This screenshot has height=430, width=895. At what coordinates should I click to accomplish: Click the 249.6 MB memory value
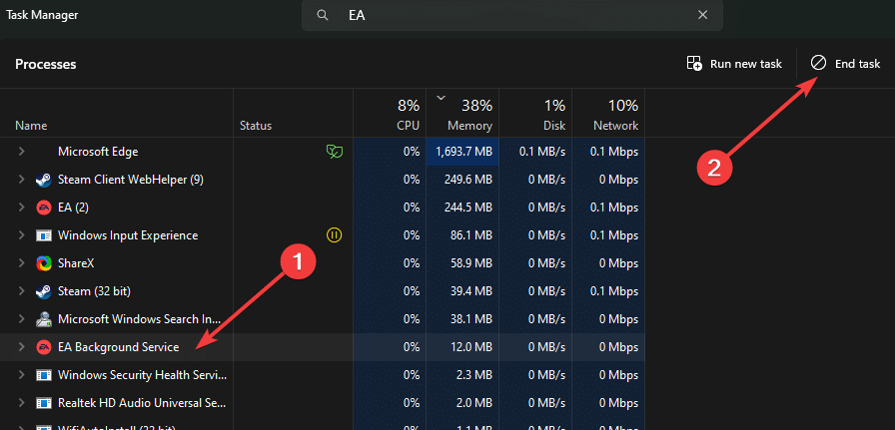pos(468,180)
